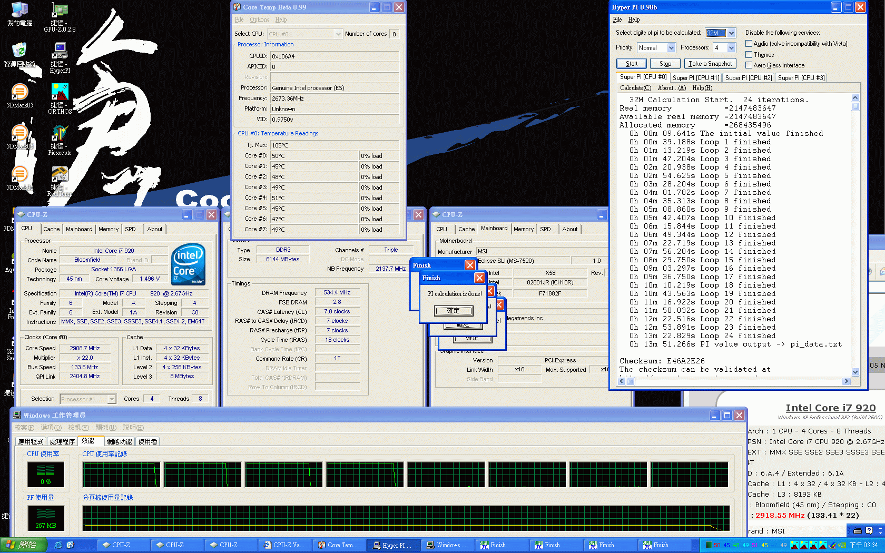This screenshot has height=553, width=885.
Task: Open the Processes tab in Task Manager
Action: (x=62, y=441)
